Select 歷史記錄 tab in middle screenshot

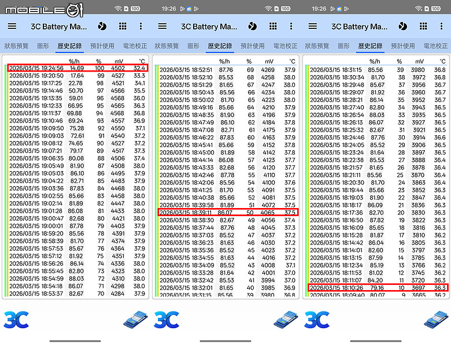point(220,46)
